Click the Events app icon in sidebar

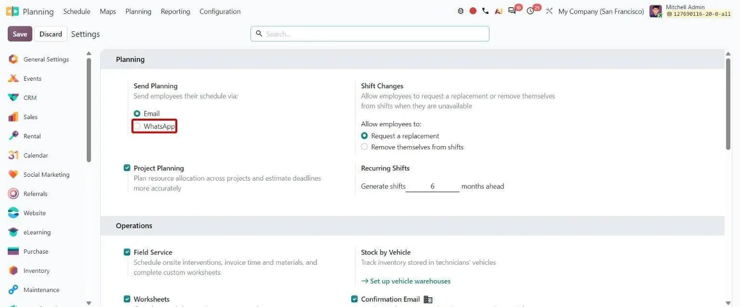tap(13, 79)
